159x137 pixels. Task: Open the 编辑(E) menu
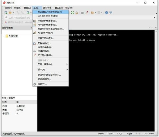pos(18,8)
